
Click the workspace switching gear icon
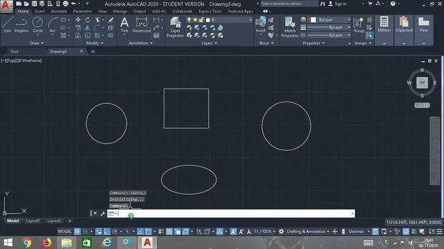281,232
